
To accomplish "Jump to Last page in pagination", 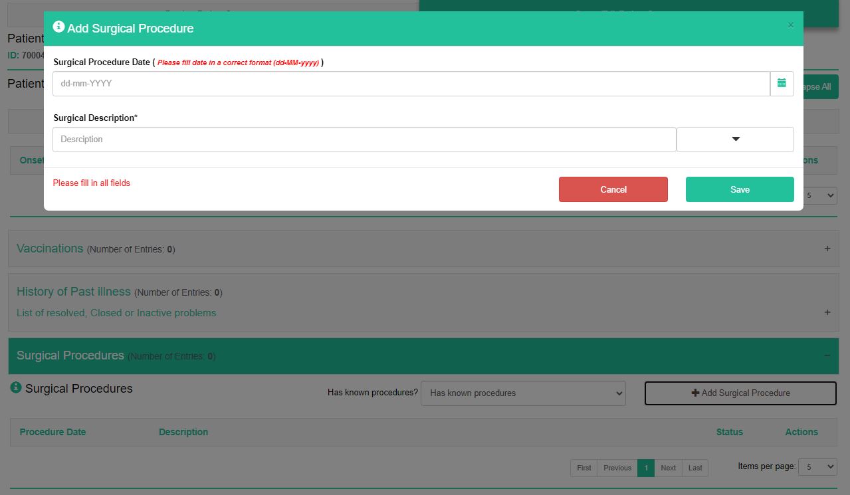I will click(695, 468).
